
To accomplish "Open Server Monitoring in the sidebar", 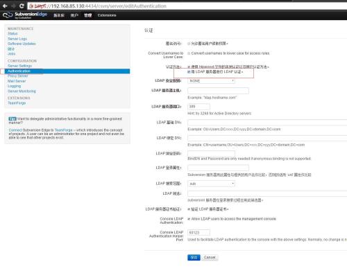I will (x=22, y=91).
